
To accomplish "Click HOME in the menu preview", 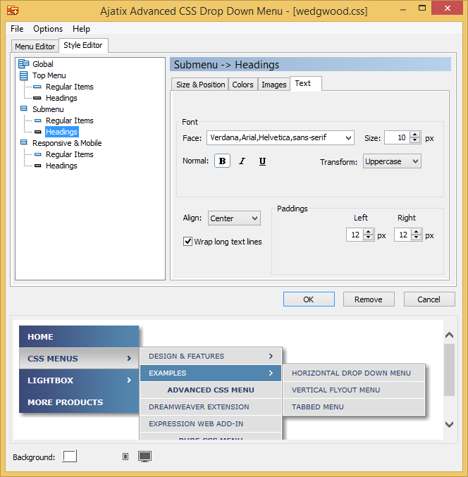I will (x=79, y=337).
